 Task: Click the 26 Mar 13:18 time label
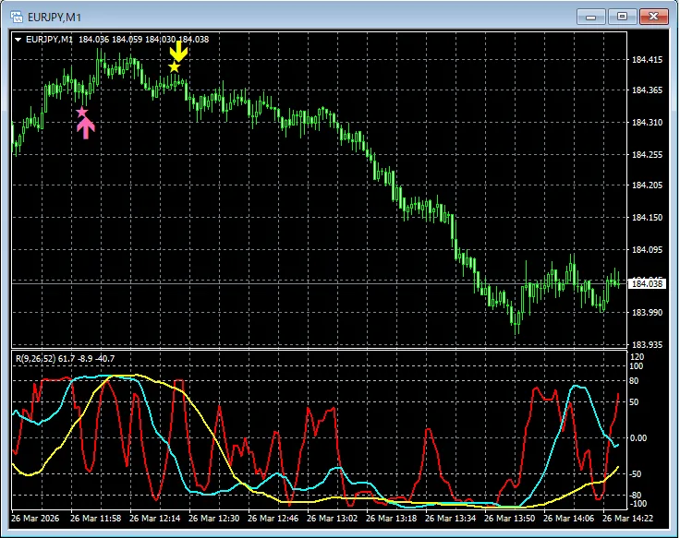tap(391, 518)
